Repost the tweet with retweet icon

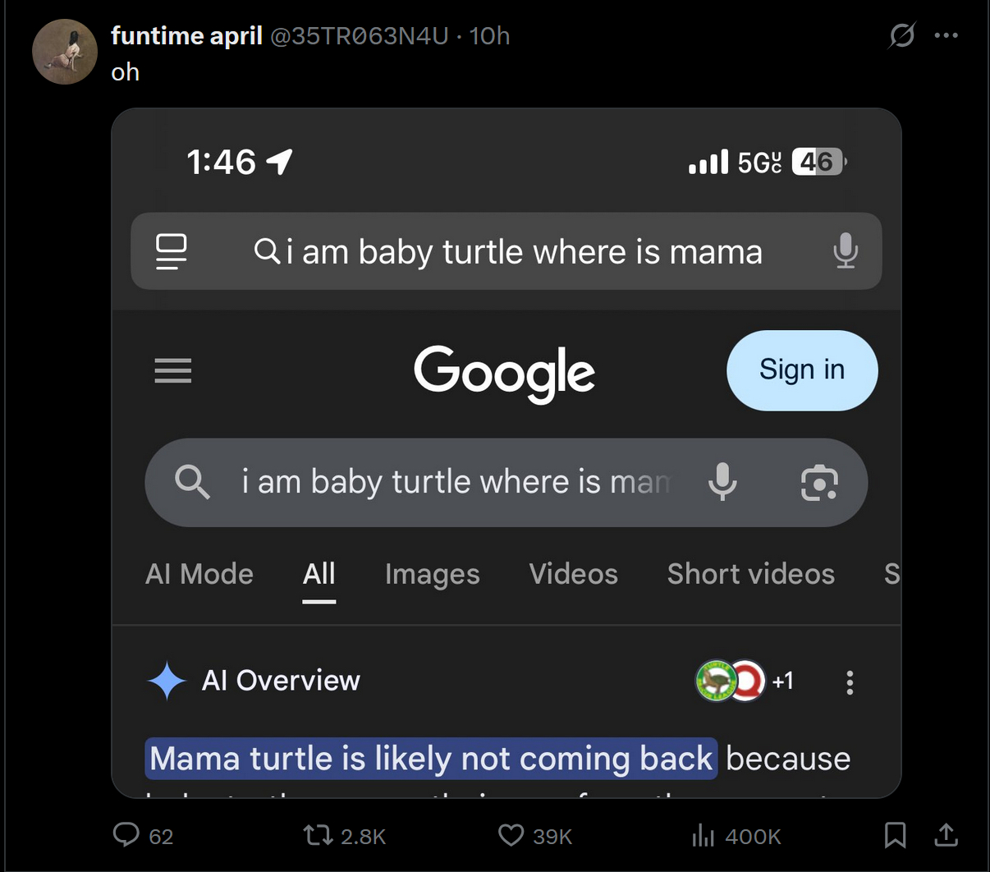click(x=318, y=835)
